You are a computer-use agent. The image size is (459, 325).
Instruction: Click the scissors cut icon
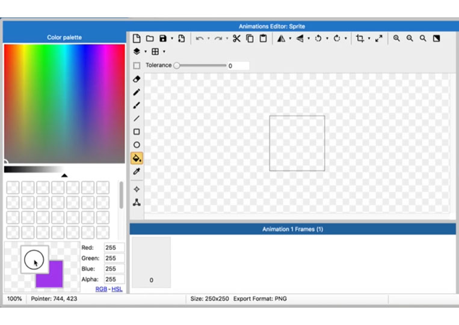[x=236, y=38]
